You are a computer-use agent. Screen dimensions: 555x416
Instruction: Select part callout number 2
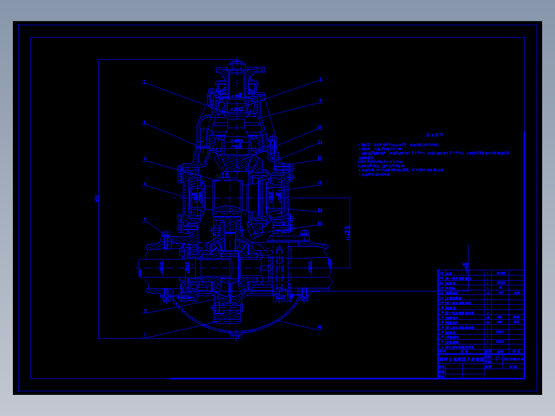coord(145,310)
